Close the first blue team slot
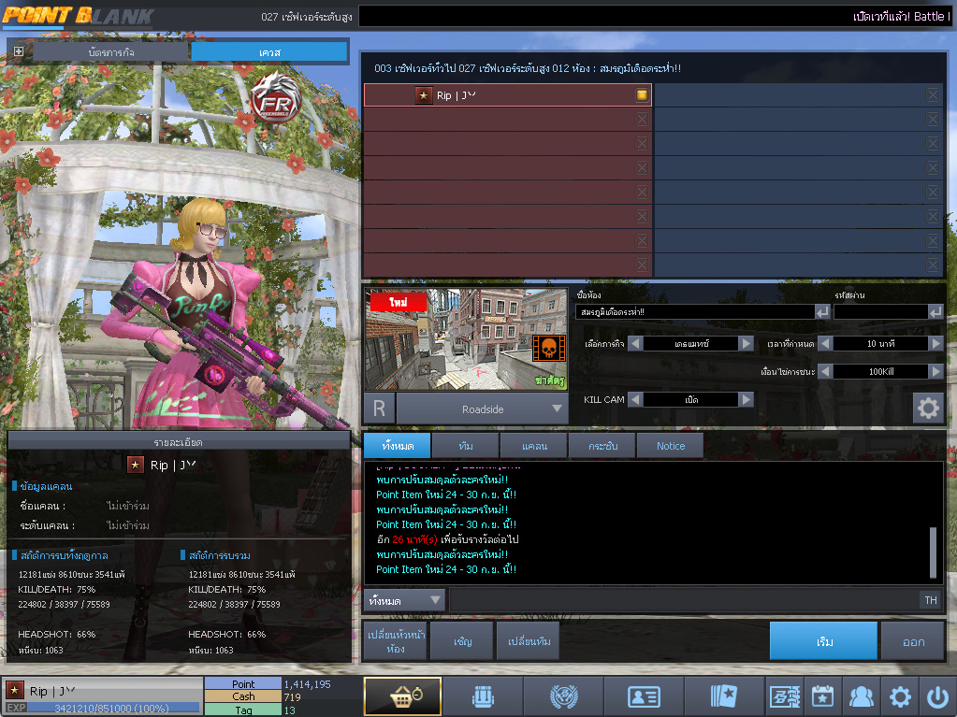 933,95
